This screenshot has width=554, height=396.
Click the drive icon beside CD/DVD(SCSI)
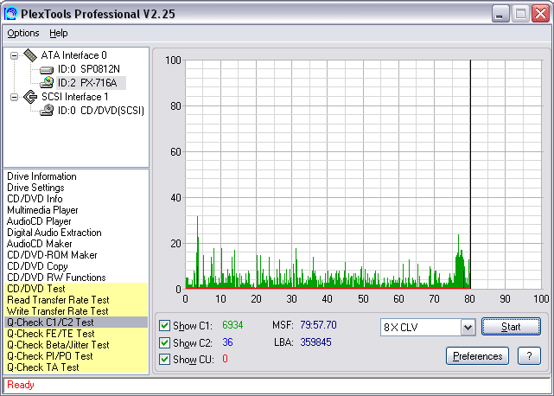pos(47,111)
